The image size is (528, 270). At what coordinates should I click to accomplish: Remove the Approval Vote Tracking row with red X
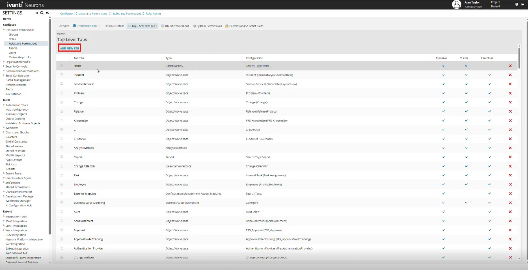pos(510,239)
